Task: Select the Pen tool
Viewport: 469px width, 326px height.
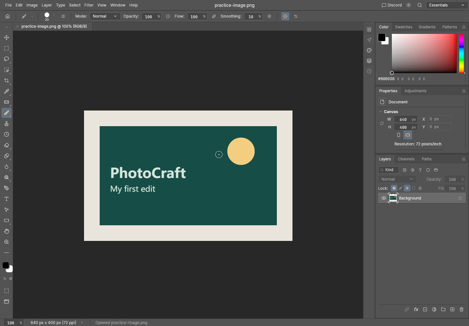Action: click(7, 188)
